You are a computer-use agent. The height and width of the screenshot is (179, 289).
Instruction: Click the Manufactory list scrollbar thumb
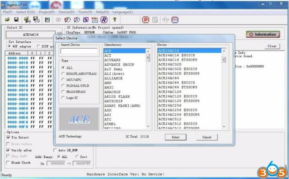(148, 58)
